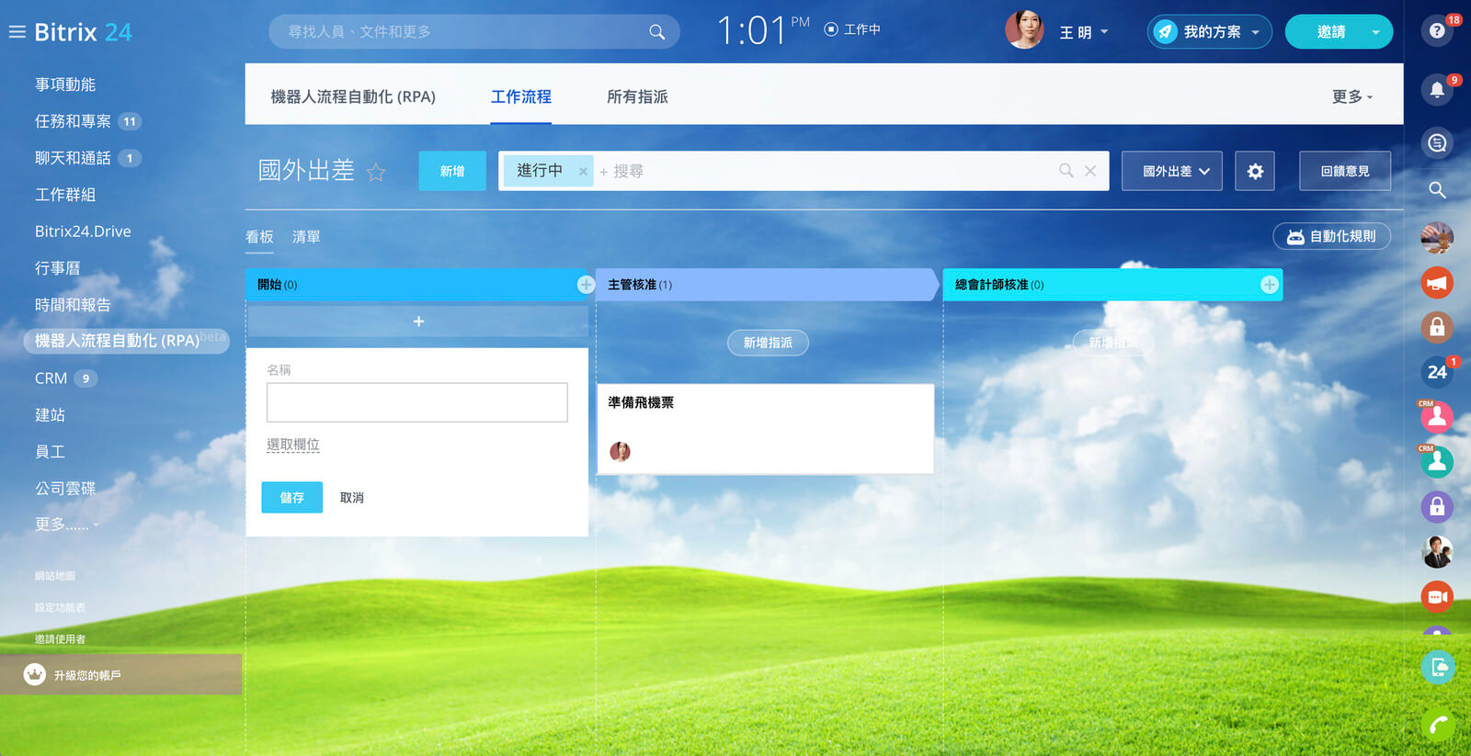Open 自動化規則 automation rules
The image size is (1471, 756).
point(1331,237)
